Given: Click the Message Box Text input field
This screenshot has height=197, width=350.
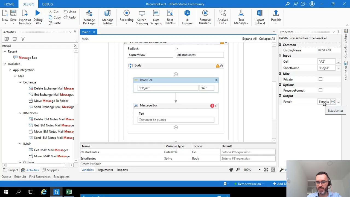Looking at the screenshot, I should [176, 120].
